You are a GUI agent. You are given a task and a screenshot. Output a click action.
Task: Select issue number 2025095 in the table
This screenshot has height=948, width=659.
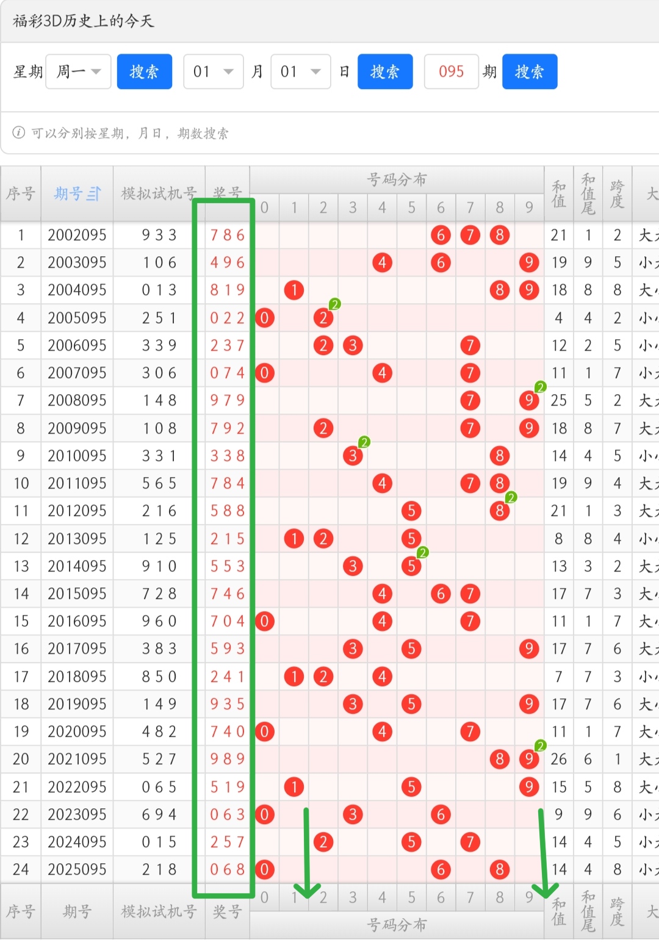pos(77,869)
